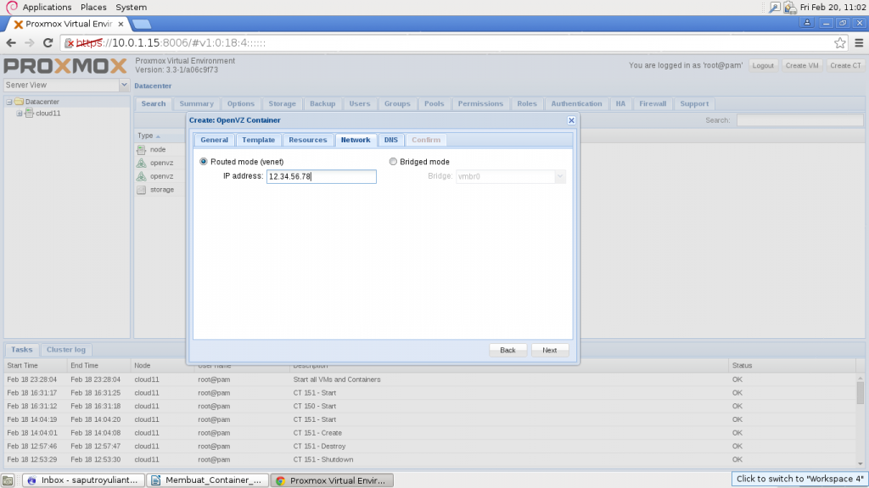Open the Bridge vmbr0 dropdown

(560, 176)
